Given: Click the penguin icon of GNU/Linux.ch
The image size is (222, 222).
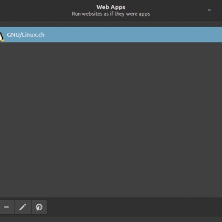Looking at the screenshot, I should tap(1, 37).
